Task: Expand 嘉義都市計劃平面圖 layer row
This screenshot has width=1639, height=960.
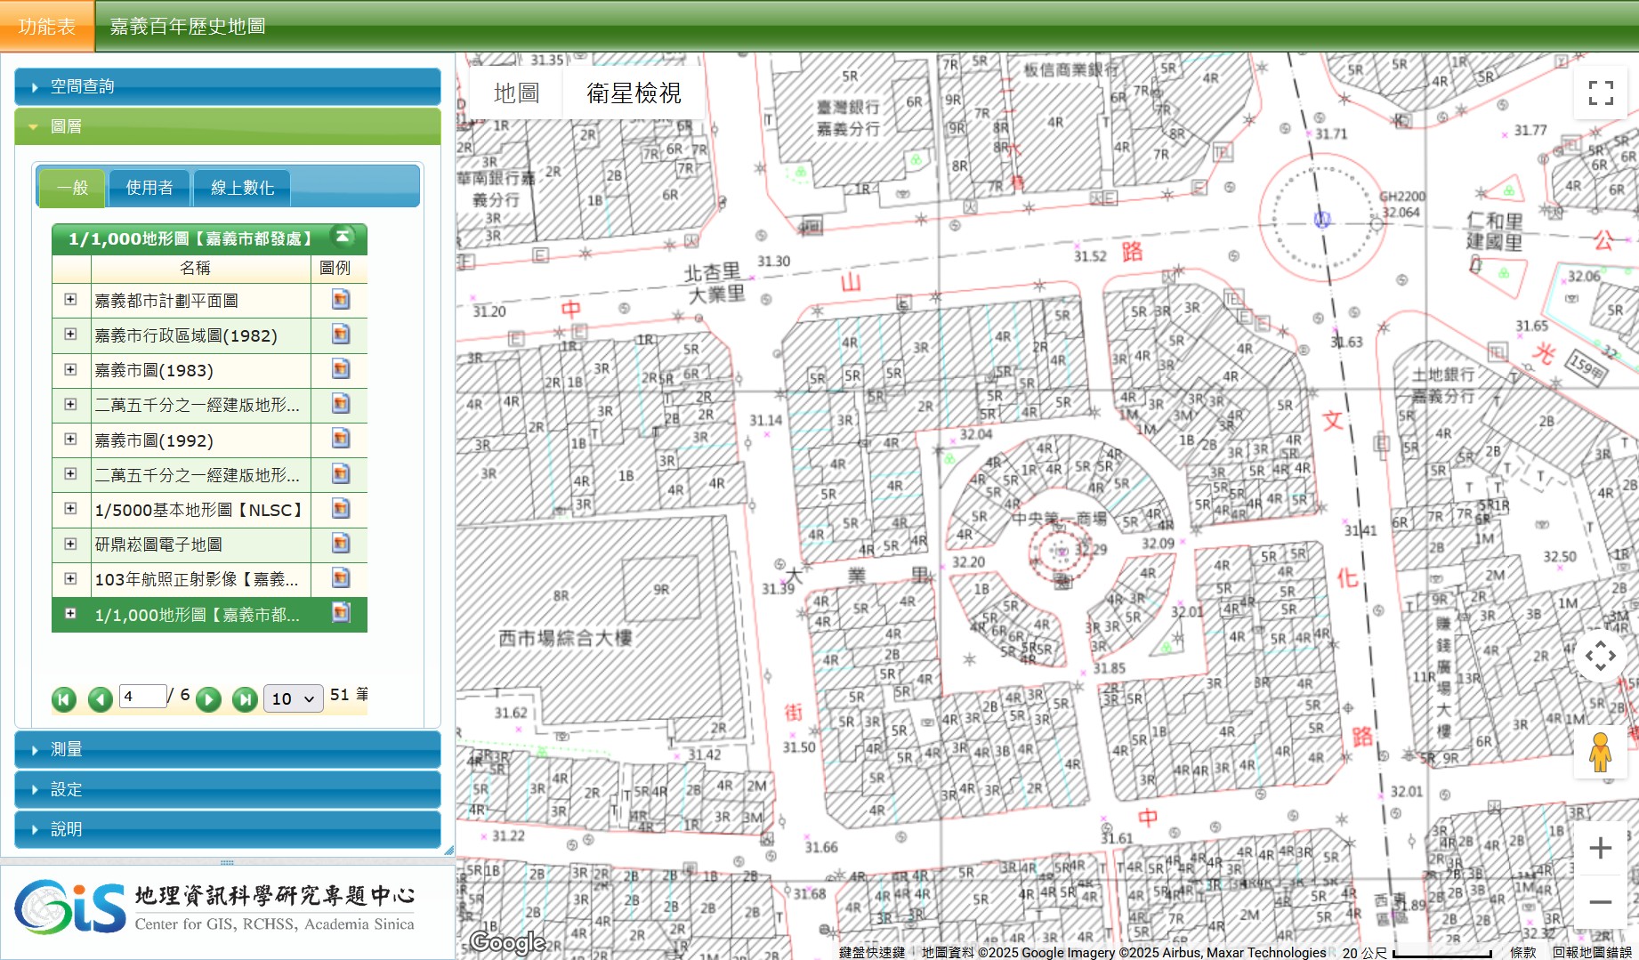Action: pyautogui.click(x=70, y=300)
